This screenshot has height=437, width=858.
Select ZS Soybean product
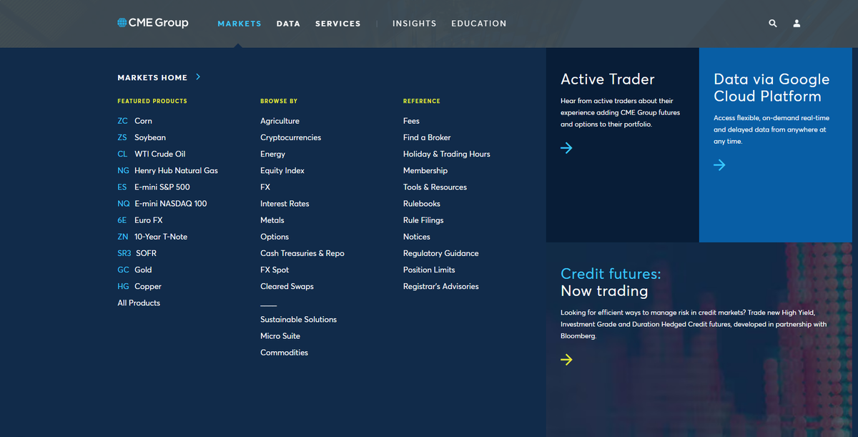tap(142, 137)
